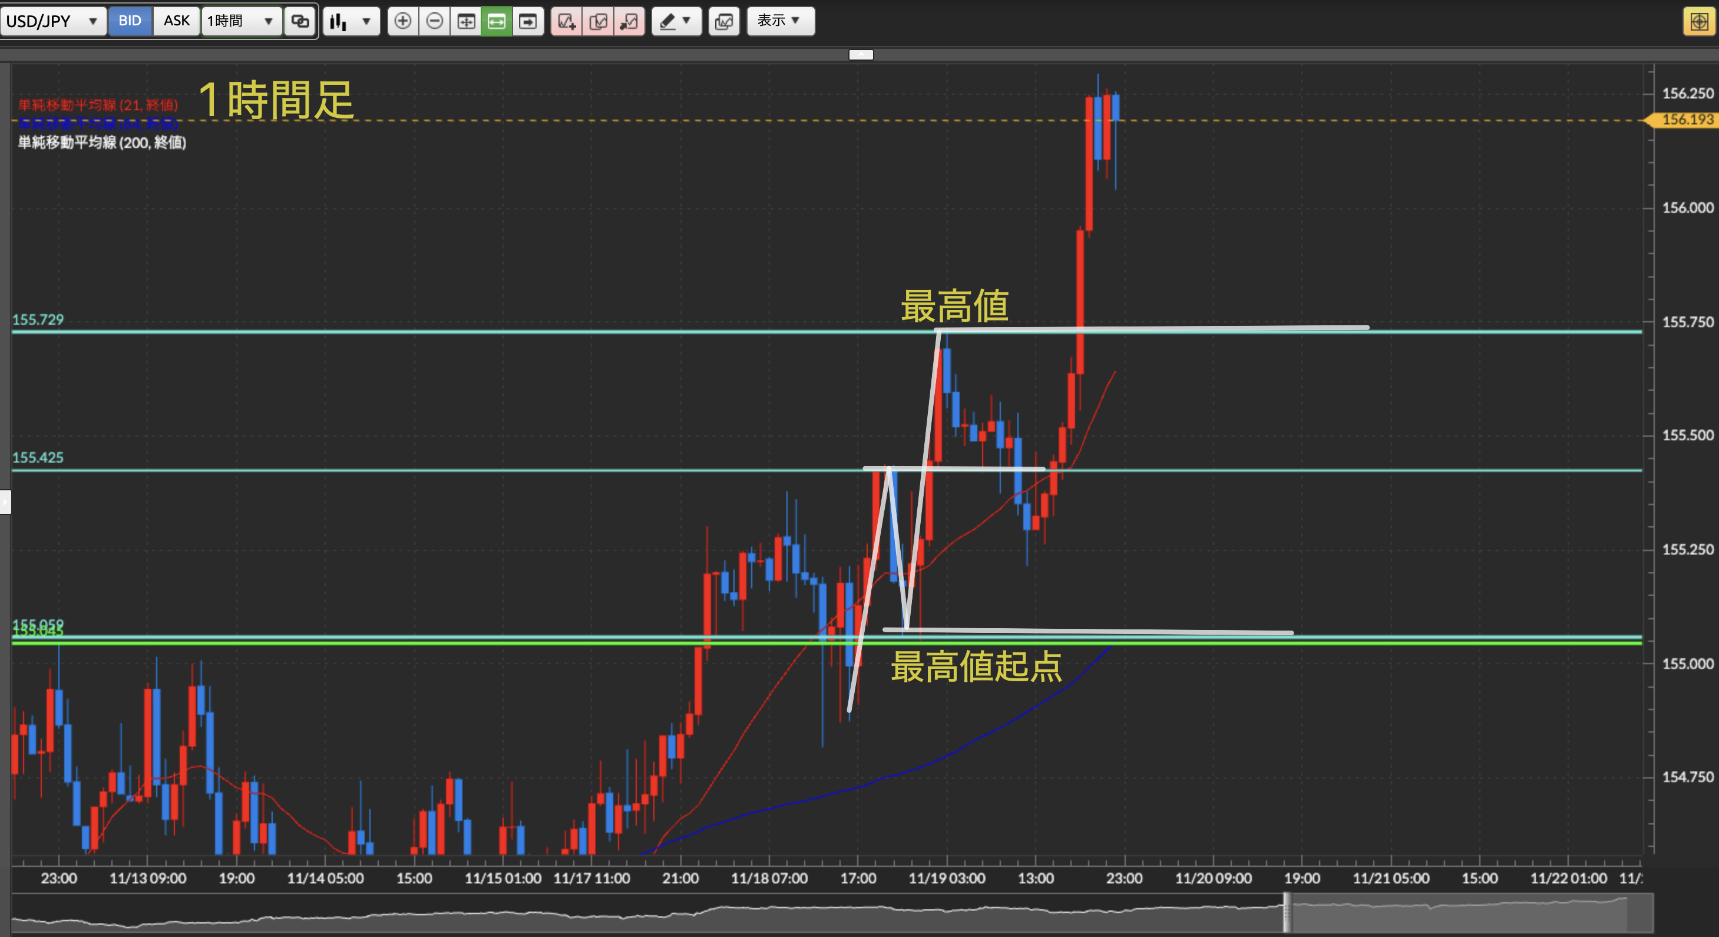1719x937 pixels.
Task: Click the fit-chart crosshair icon
Action: click(466, 21)
